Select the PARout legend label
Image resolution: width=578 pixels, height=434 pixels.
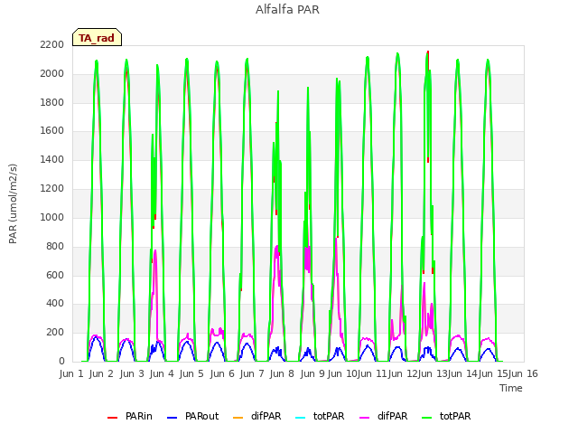point(201,416)
